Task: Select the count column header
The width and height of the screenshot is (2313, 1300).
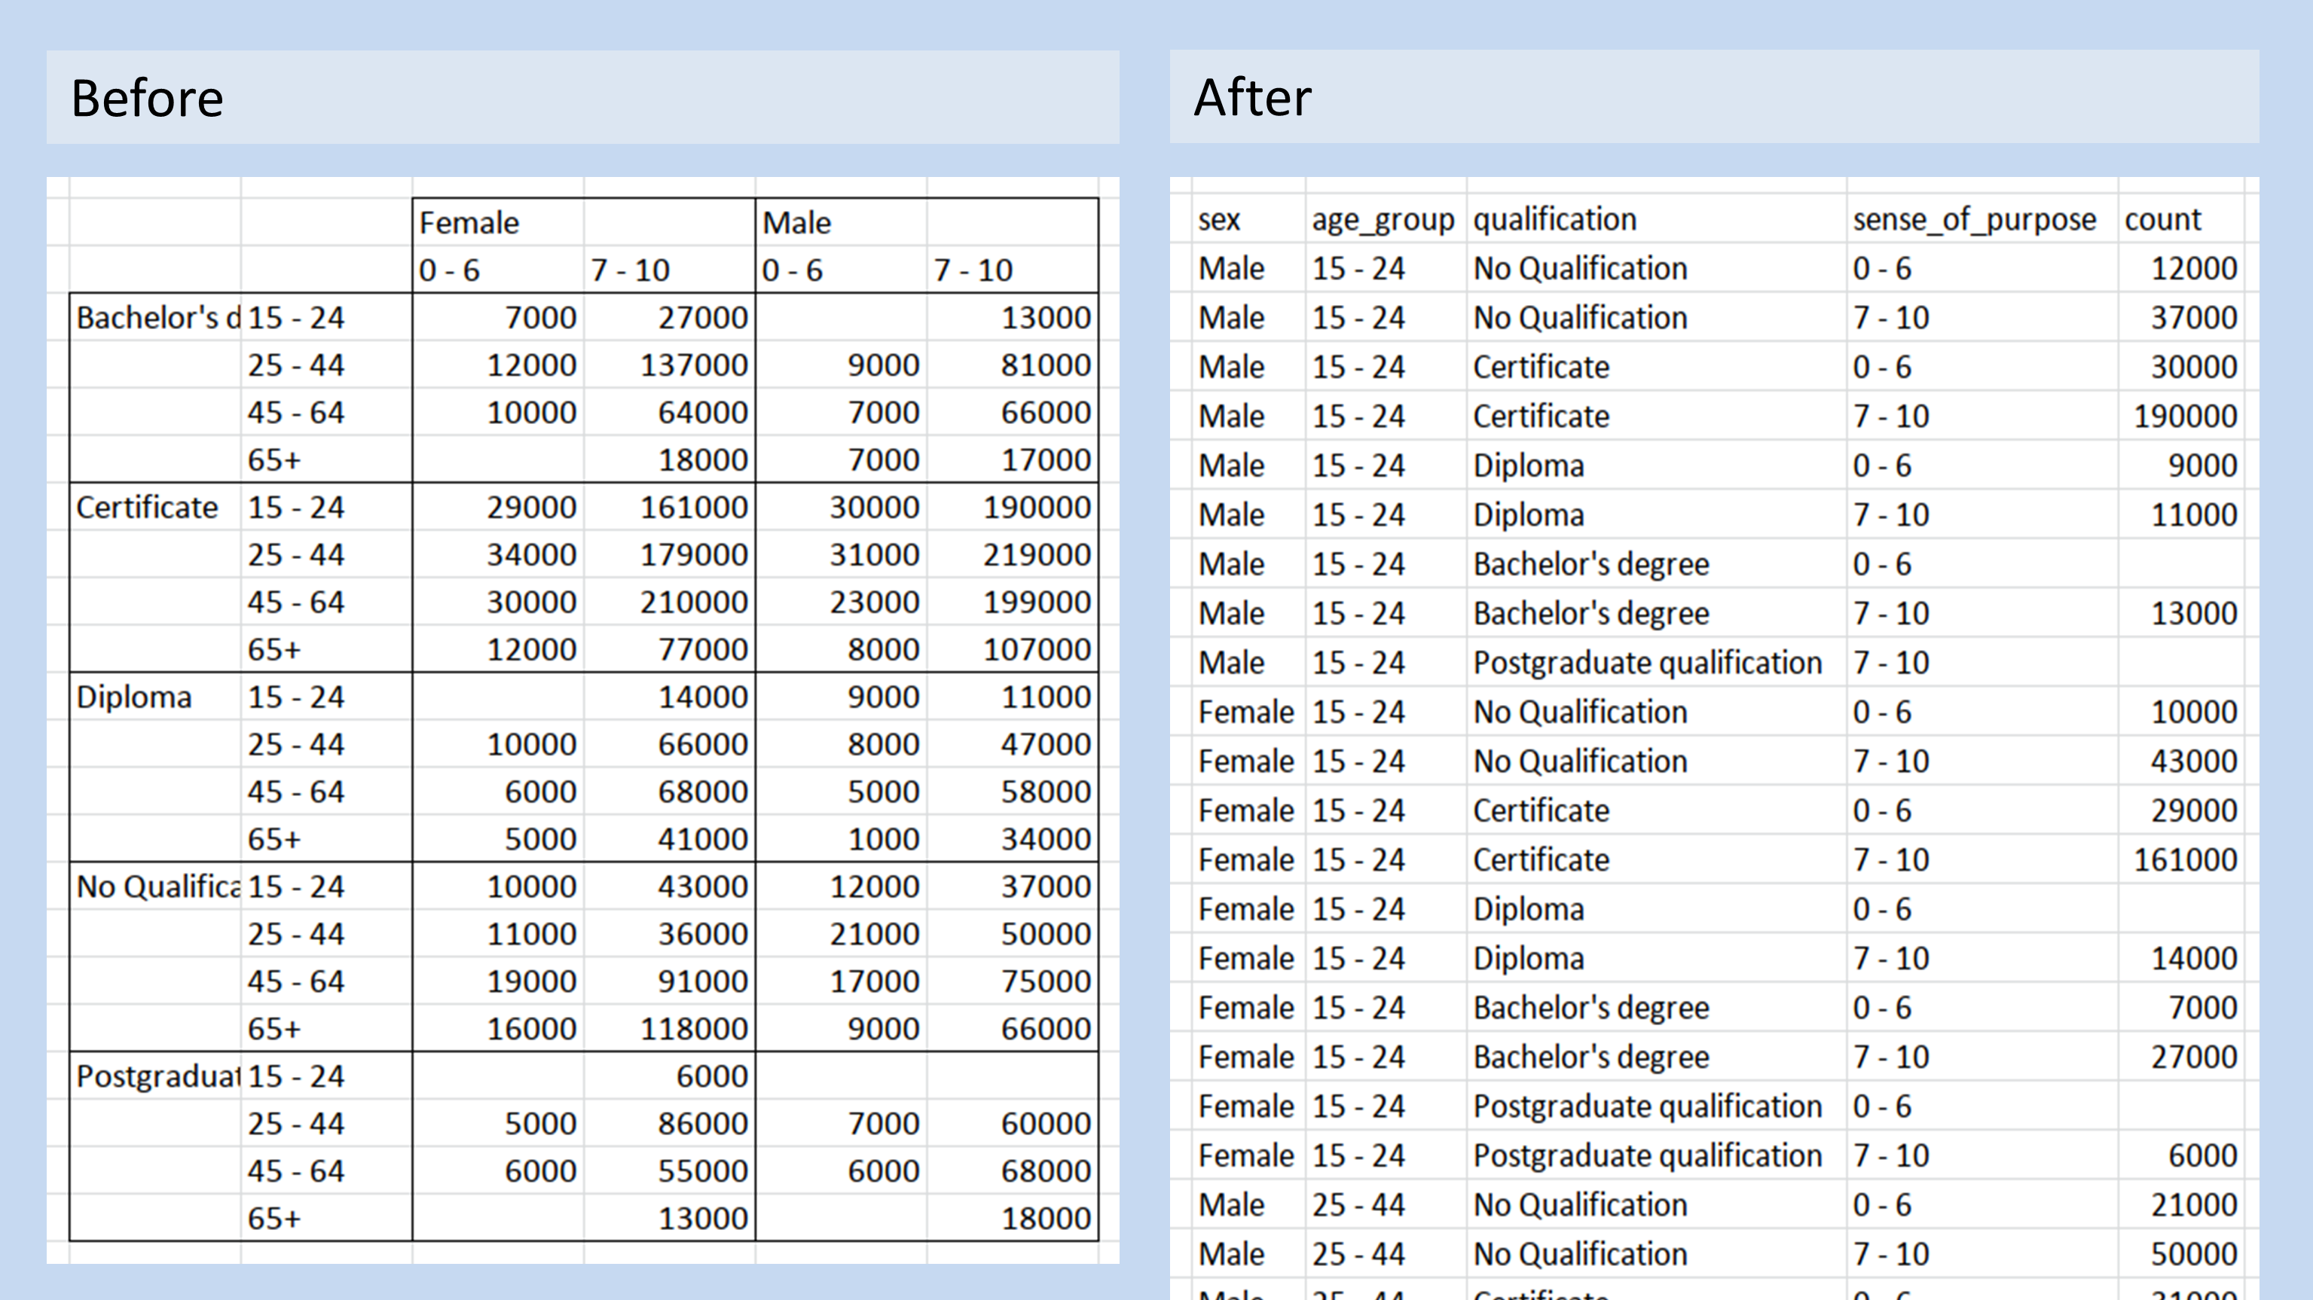Action: point(2162,219)
